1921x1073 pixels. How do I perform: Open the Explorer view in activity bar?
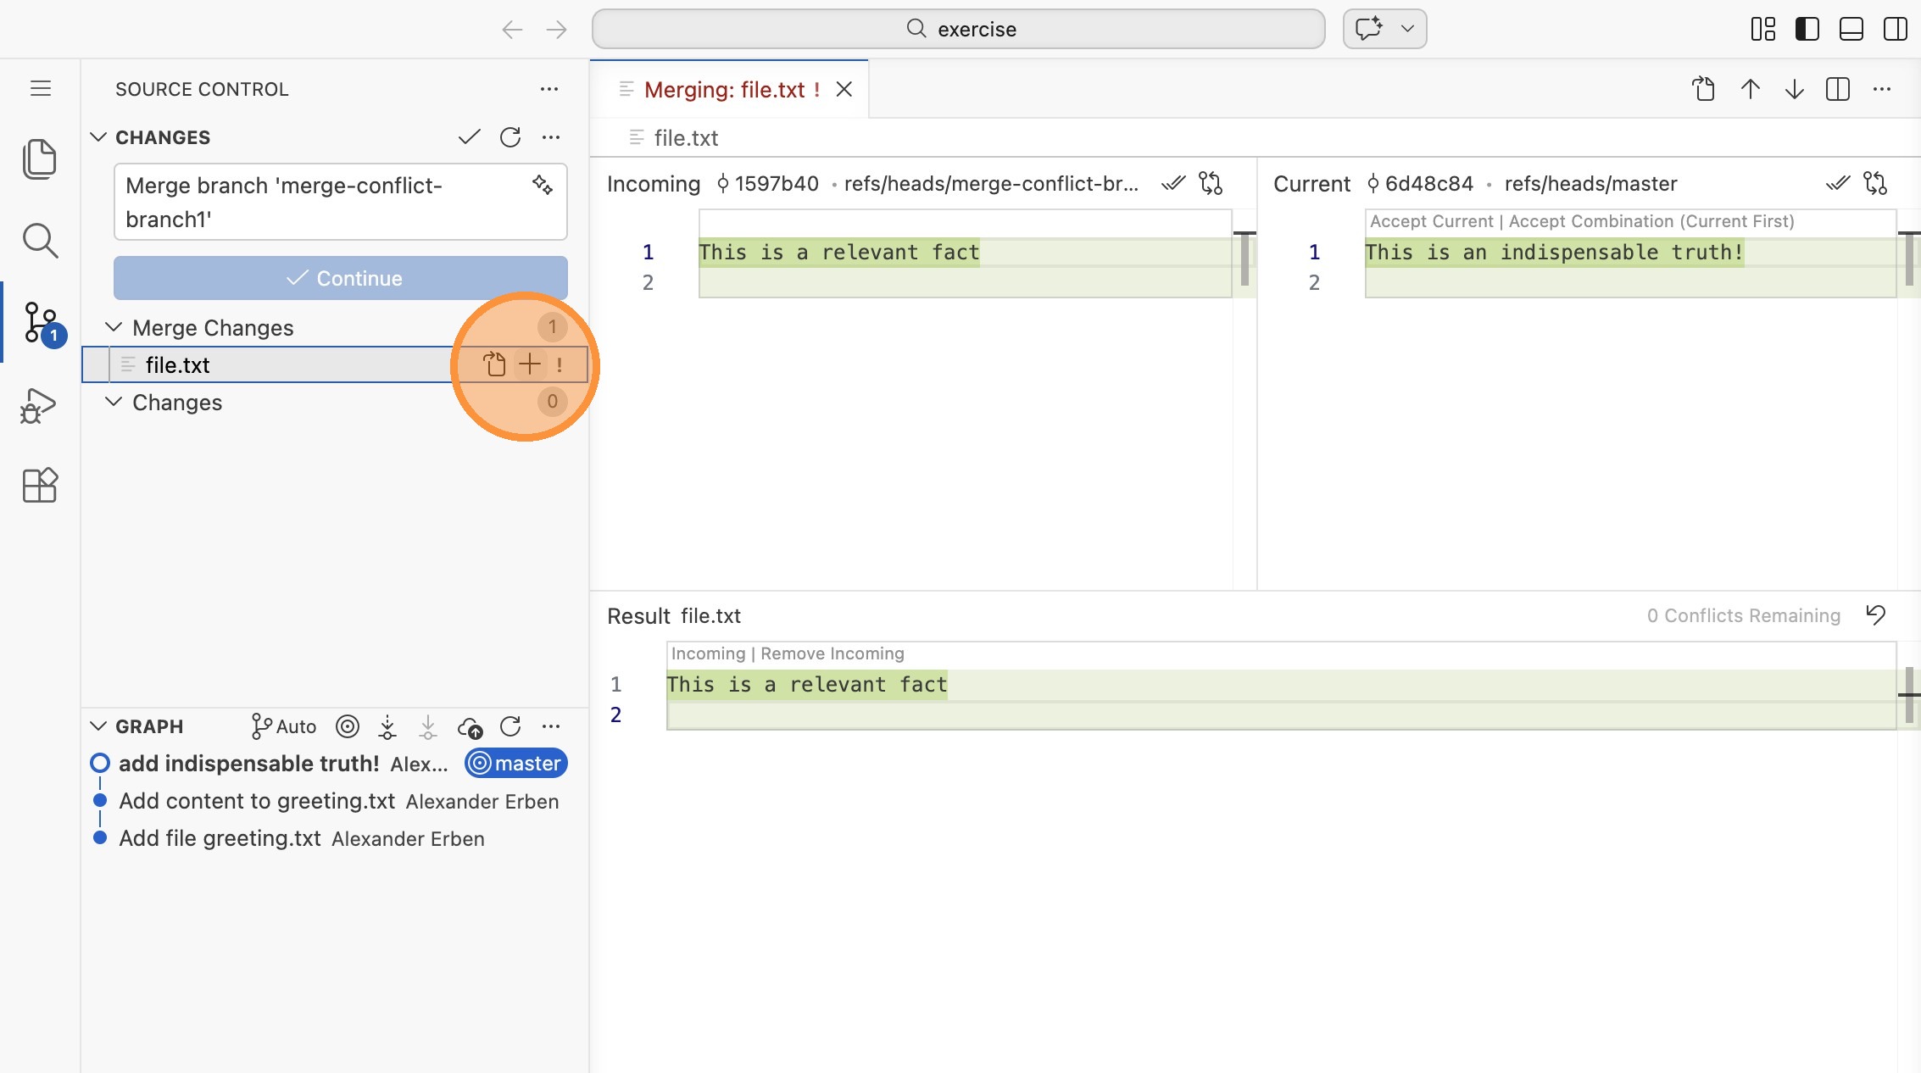[39, 158]
